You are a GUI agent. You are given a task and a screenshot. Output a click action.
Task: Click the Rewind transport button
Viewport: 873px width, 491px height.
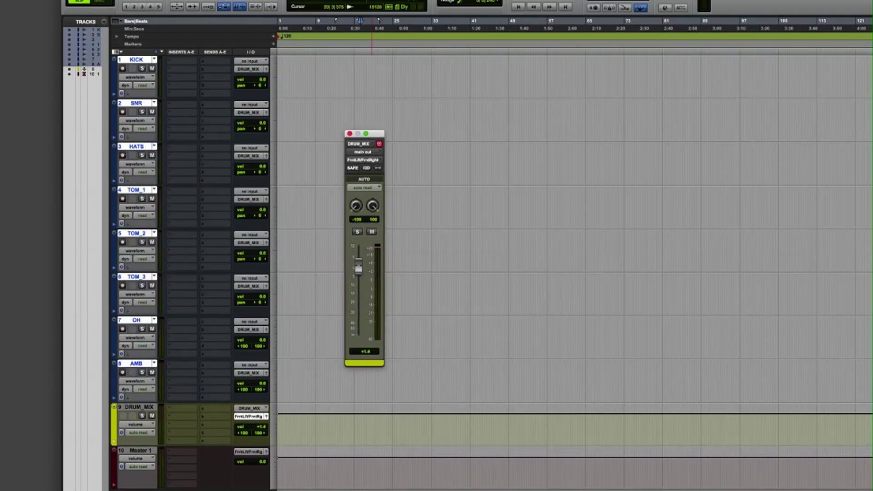[534, 7]
